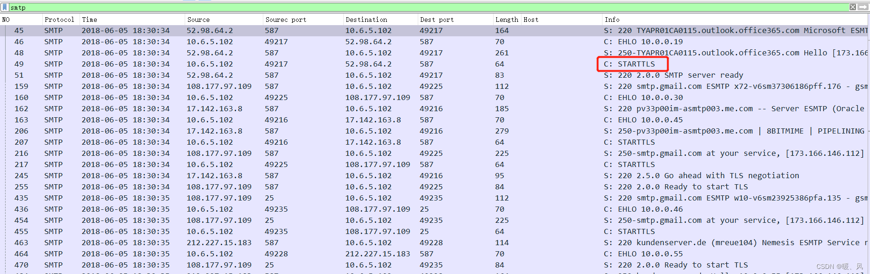Sort by the Protocol column header
This screenshot has height=274, width=870.
pyautogui.click(x=60, y=20)
